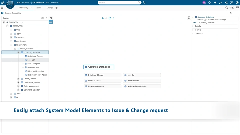The height and width of the screenshot is (135, 240).
Task: Maximize the Systems Traceability widget
Action: click(x=231, y=13)
